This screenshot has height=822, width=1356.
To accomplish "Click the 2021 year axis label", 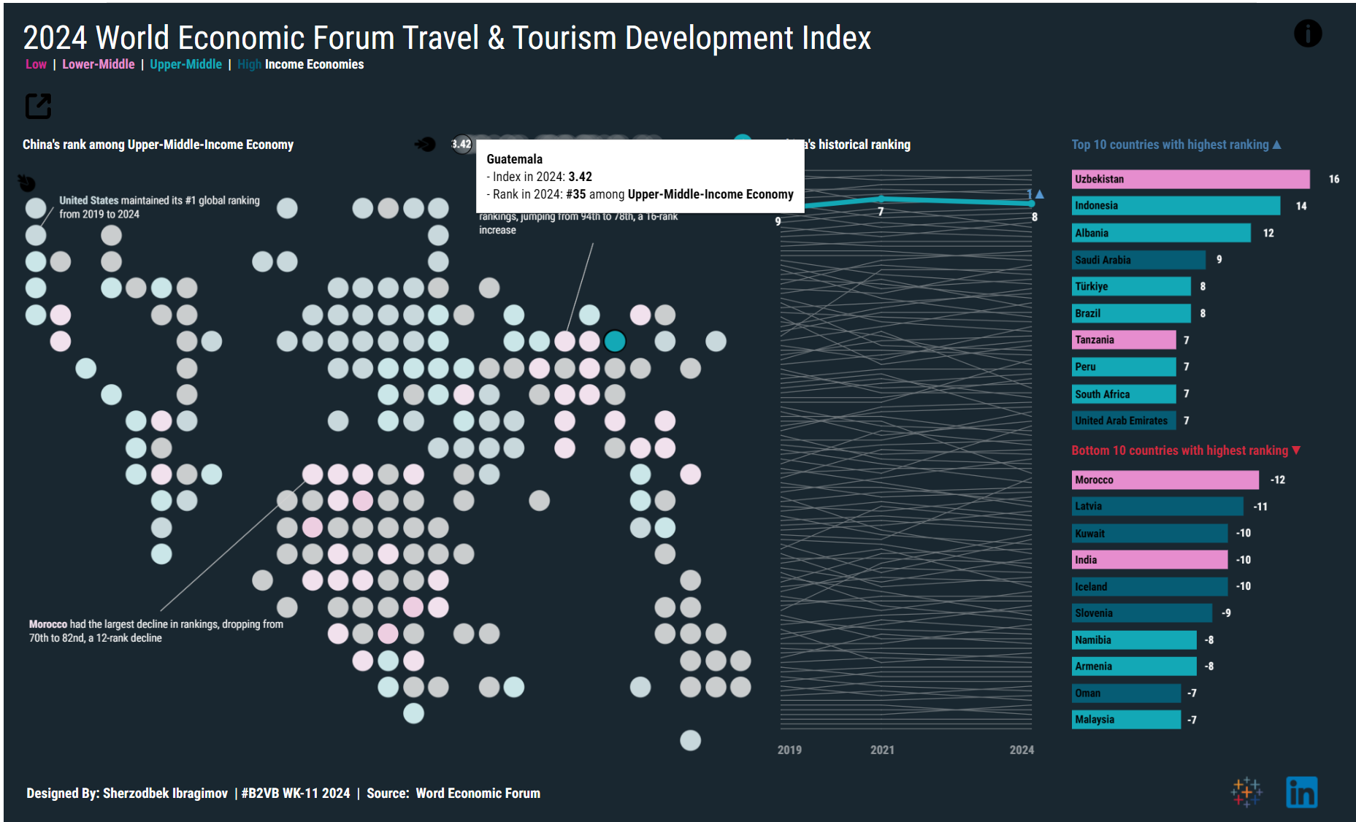I will click(x=882, y=750).
